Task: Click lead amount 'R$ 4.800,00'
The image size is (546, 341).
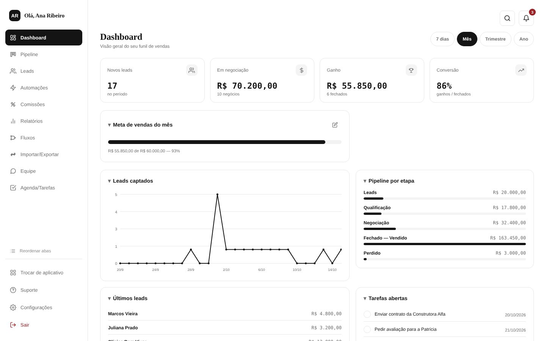Action: pos(326,314)
